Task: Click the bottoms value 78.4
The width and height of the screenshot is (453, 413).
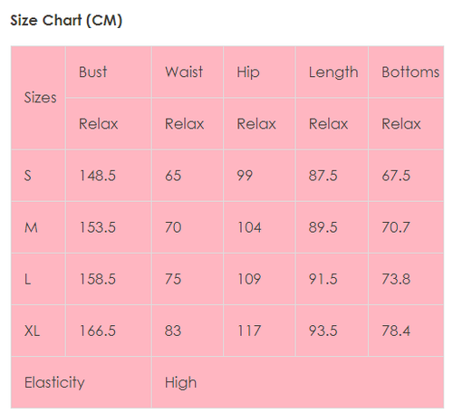Action: 396,331
